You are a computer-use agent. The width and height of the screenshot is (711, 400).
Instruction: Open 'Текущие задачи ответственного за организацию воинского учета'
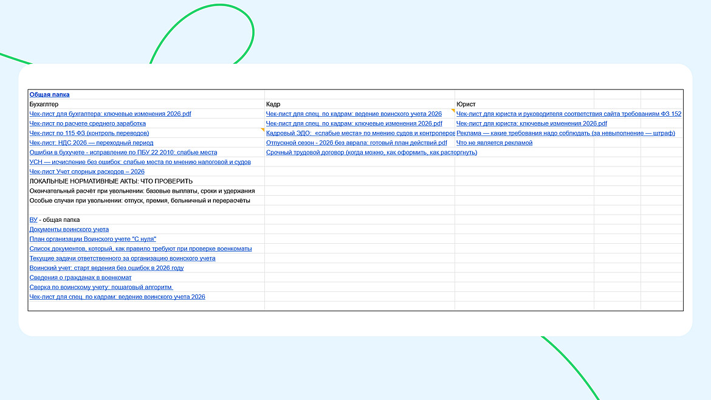point(122,258)
